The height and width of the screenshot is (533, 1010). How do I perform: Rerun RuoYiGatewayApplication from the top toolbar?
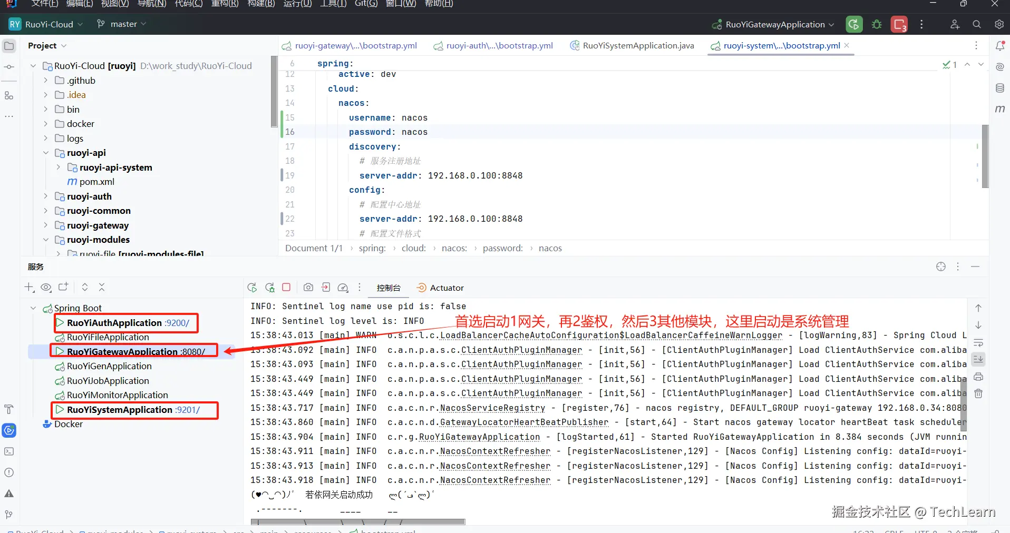854,24
